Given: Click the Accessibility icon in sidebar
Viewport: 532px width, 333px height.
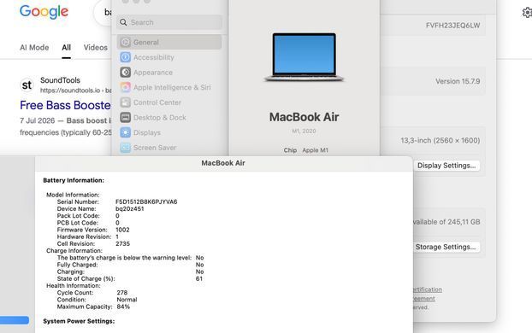Looking at the screenshot, I should (125, 57).
